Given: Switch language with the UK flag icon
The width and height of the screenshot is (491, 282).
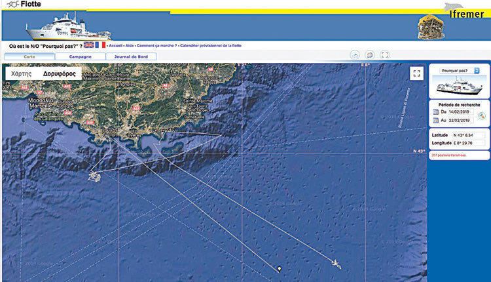Looking at the screenshot, I should click(89, 45).
